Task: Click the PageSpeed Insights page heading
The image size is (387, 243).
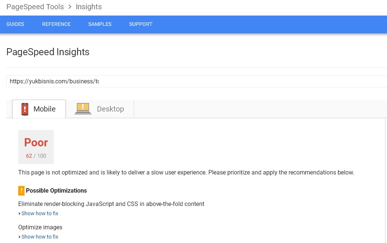Action: [x=48, y=52]
